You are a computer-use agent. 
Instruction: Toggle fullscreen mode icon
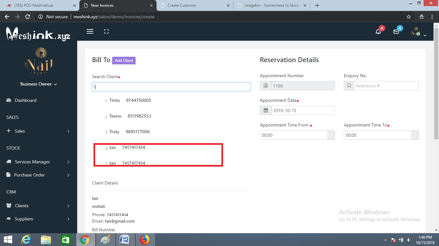(x=106, y=31)
